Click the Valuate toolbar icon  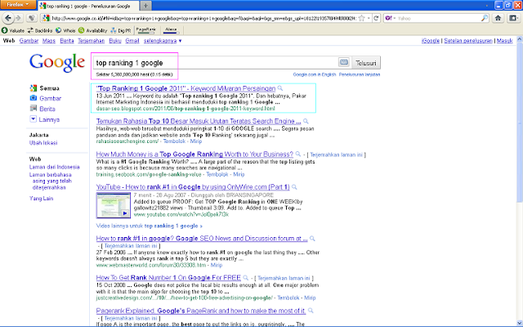tap(13, 30)
